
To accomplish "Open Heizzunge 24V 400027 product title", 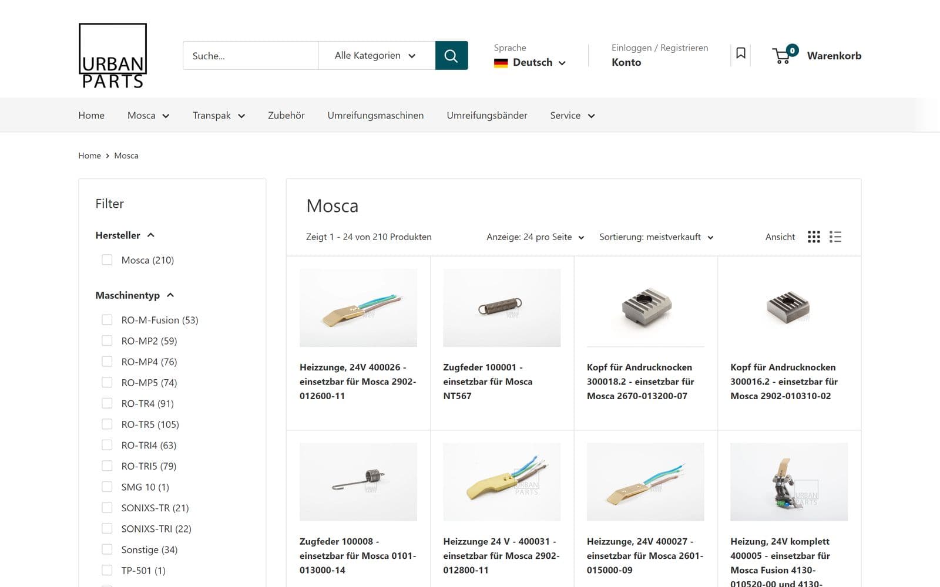I will (645, 556).
